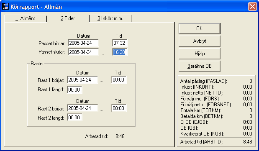
Task: Click the Arbetad tid (ARBTID) summary row
Action: tap(216, 141)
